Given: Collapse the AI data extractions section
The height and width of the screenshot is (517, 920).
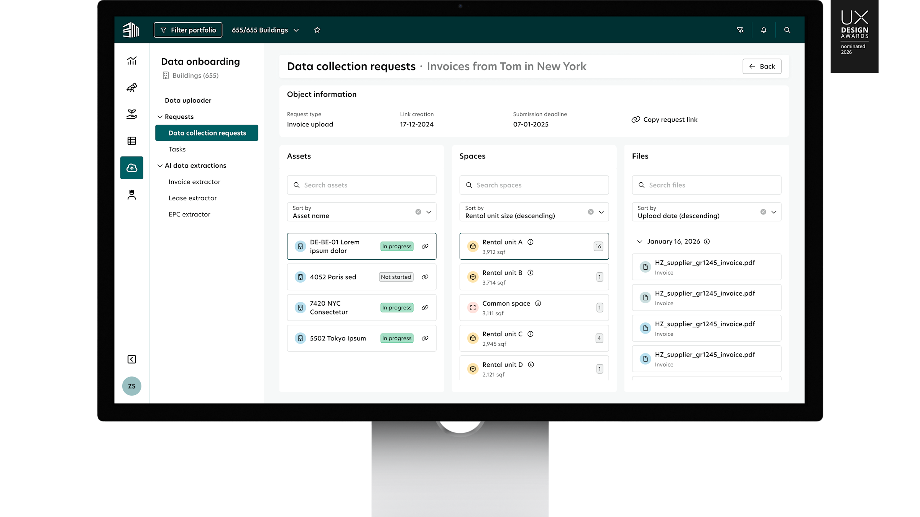Looking at the screenshot, I should [x=160, y=165].
